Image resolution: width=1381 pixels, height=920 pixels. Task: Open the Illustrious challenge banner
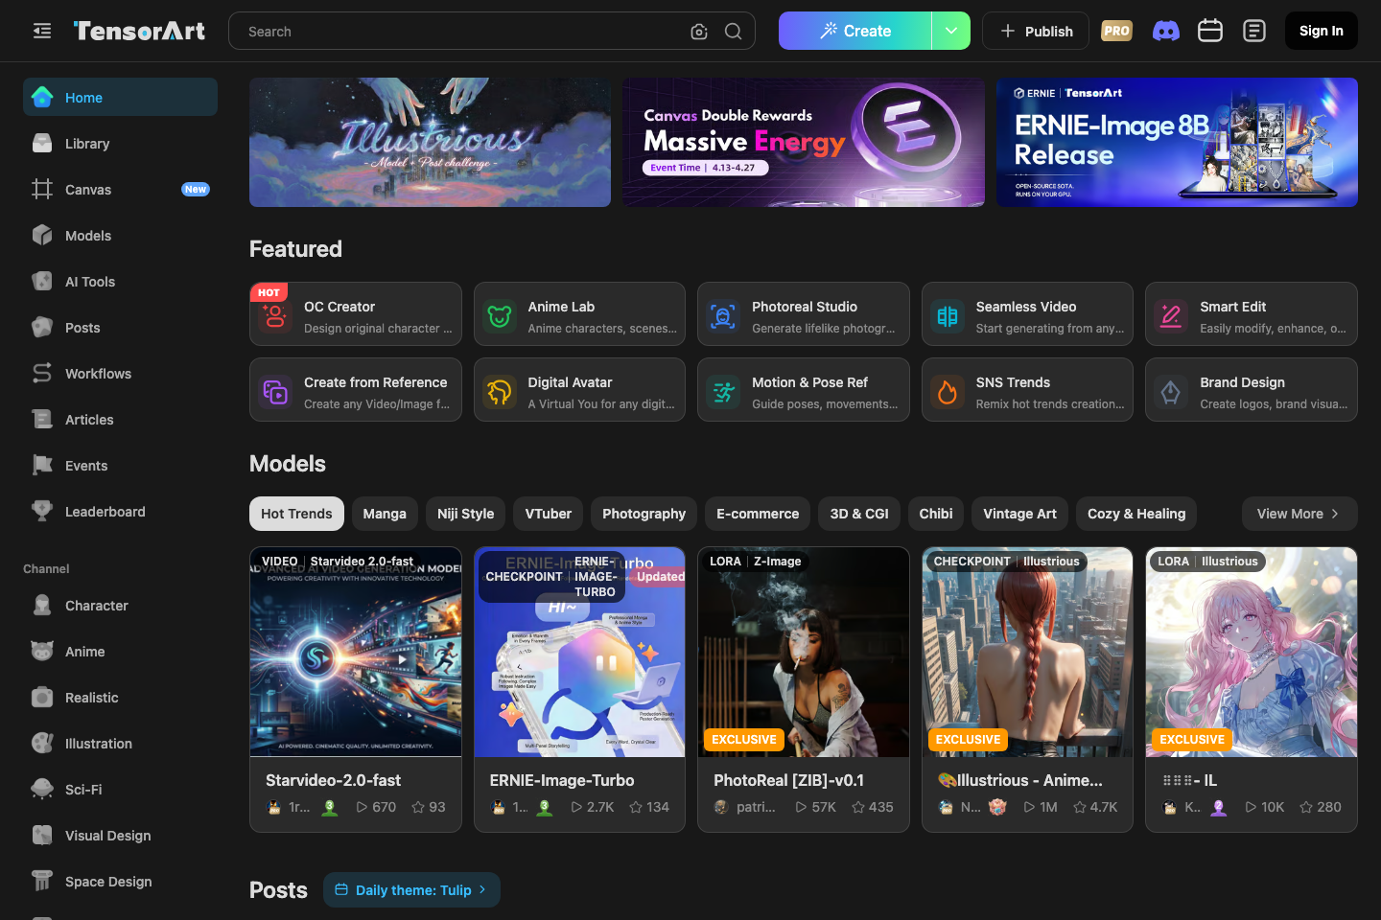(430, 142)
